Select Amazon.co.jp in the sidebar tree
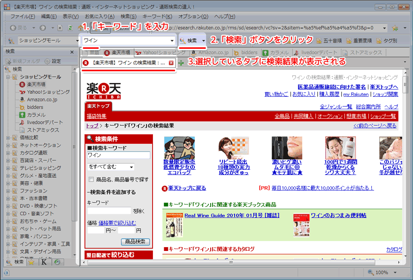 tap(42, 100)
